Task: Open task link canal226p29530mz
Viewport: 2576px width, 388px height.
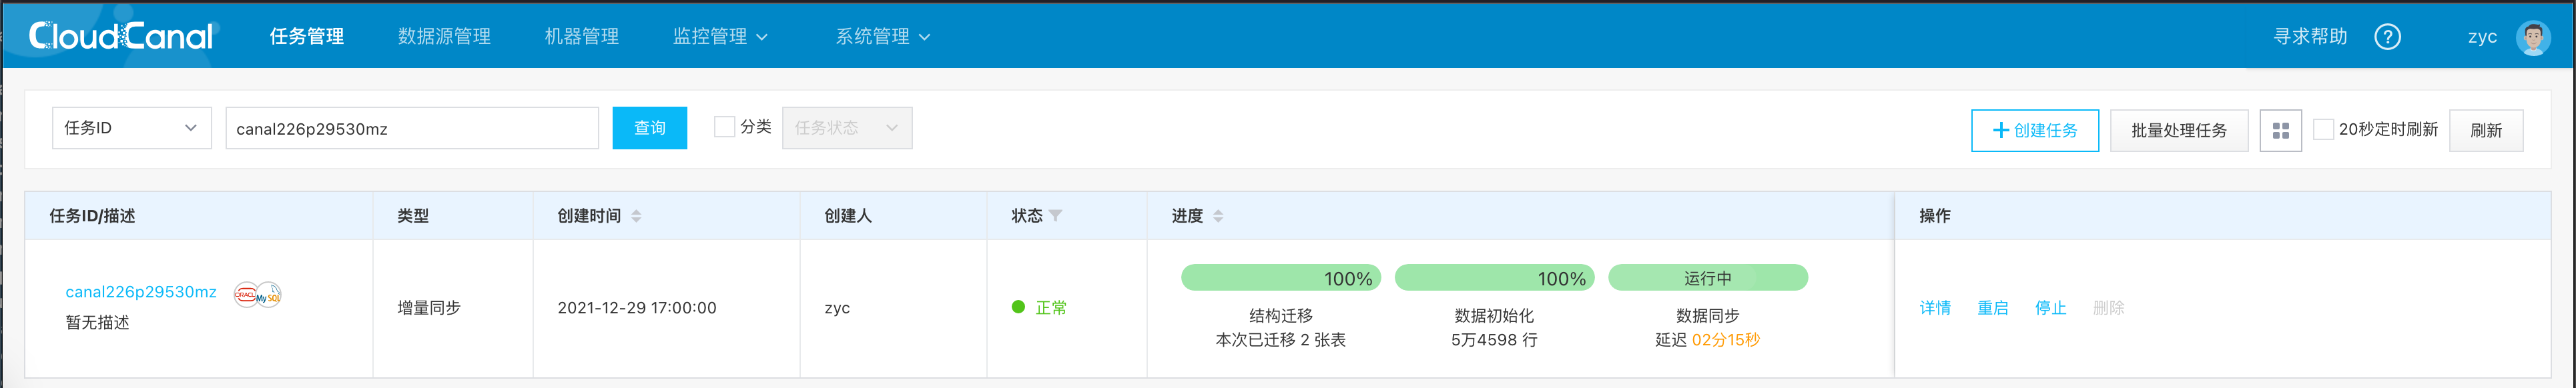Action: [x=141, y=292]
